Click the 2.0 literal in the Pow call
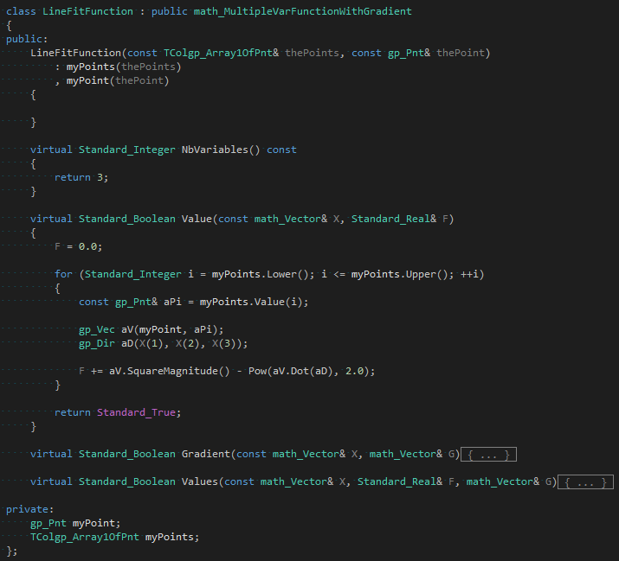Image resolution: width=619 pixels, height=561 pixels. 354,371
